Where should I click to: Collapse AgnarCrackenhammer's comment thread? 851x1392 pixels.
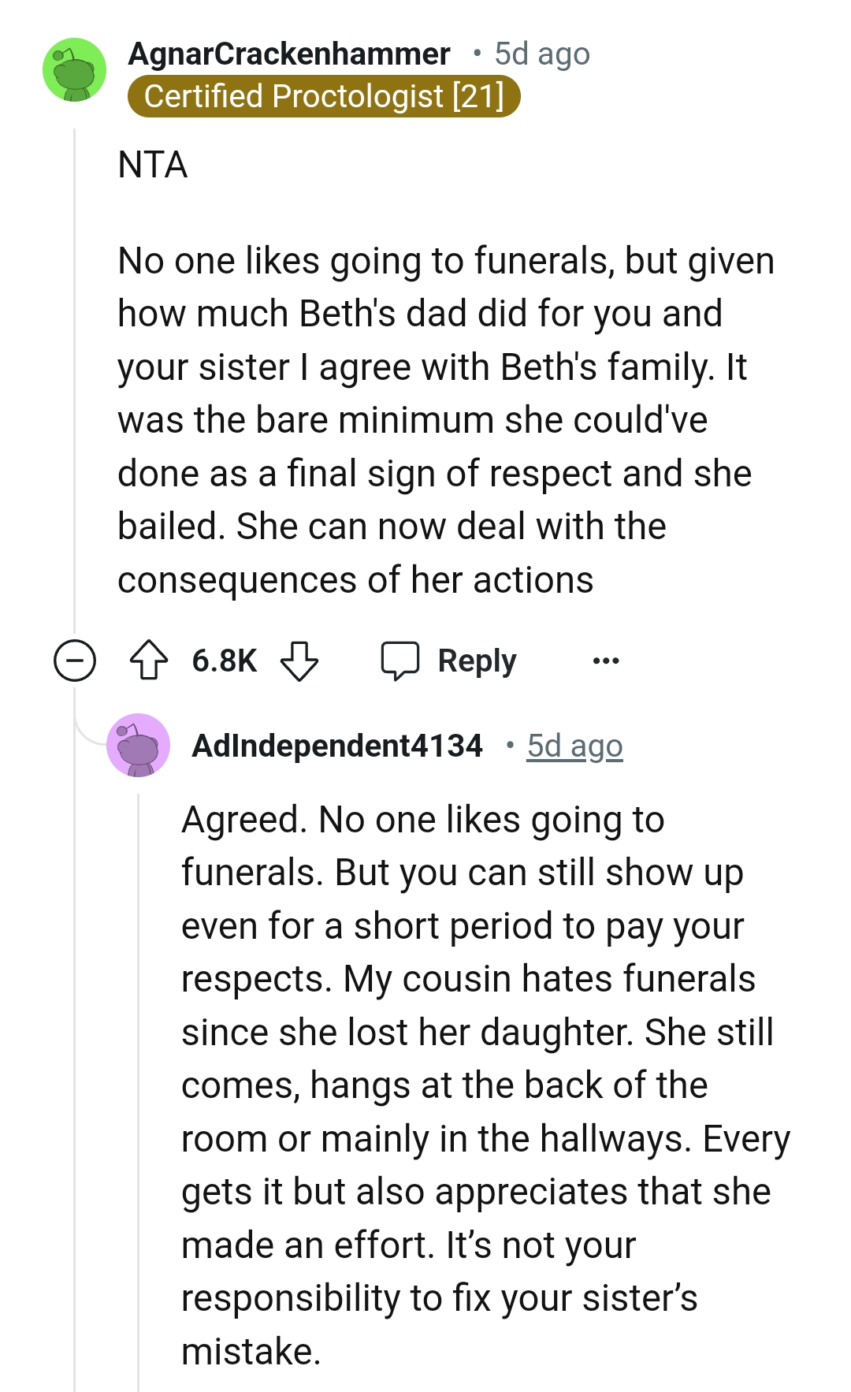(74, 662)
